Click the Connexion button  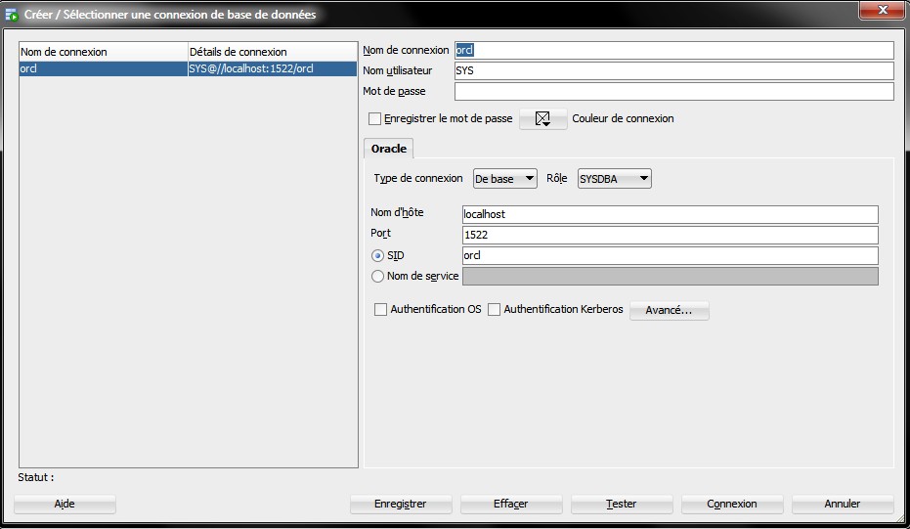tap(732, 504)
